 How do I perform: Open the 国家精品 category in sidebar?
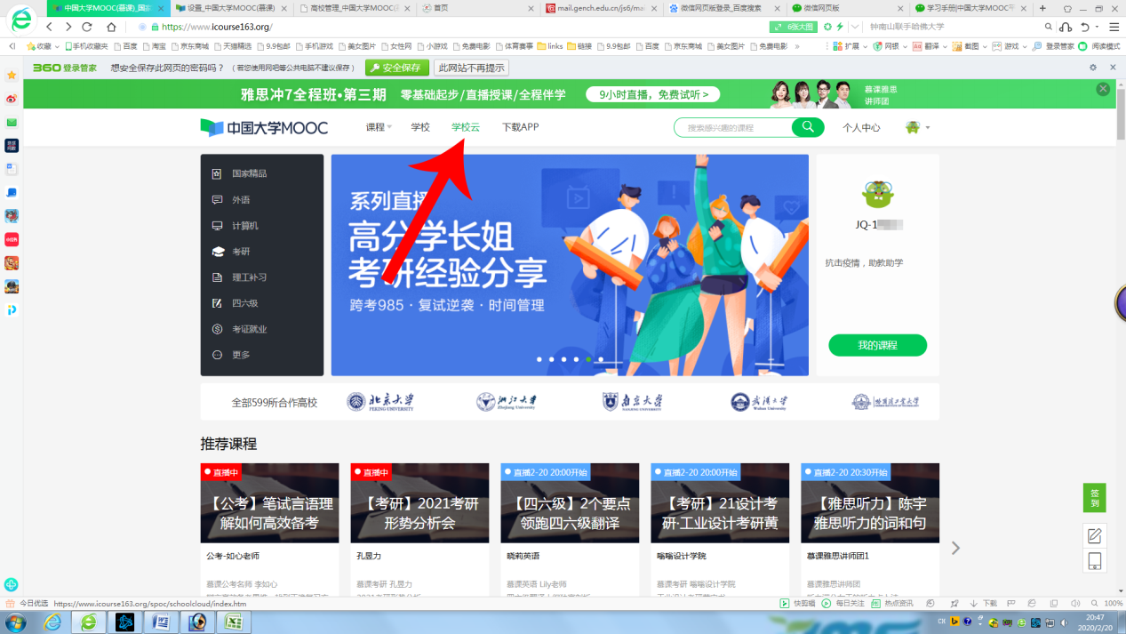(x=249, y=174)
